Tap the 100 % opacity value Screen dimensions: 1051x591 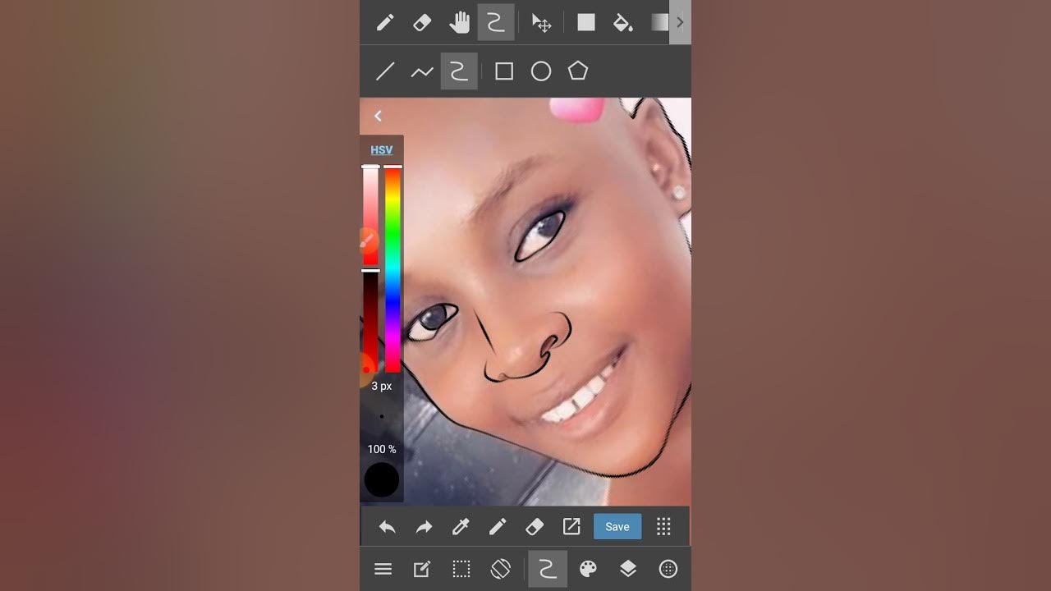click(382, 449)
